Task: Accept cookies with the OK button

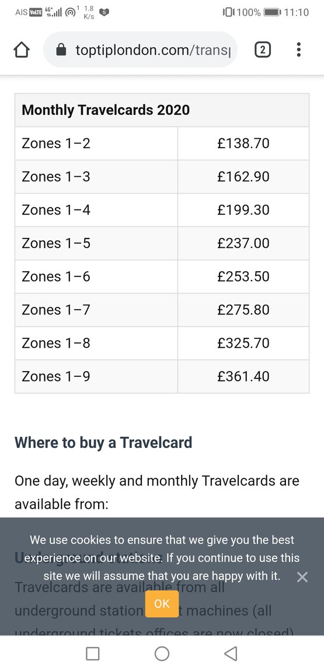Action: [162, 604]
